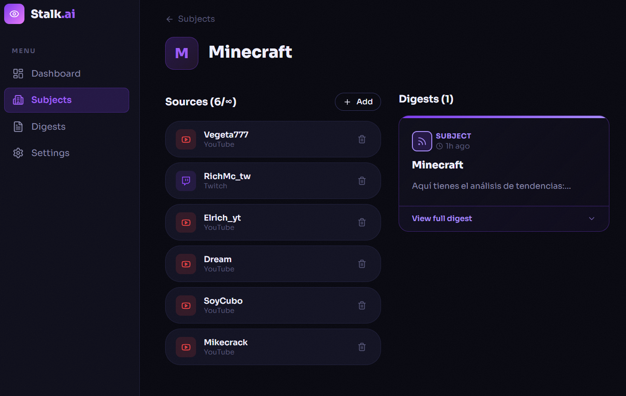The height and width of the screenshot is (396, 626).
Task: Open the Minecraft digest card title
Action: [x=437, y=165]
